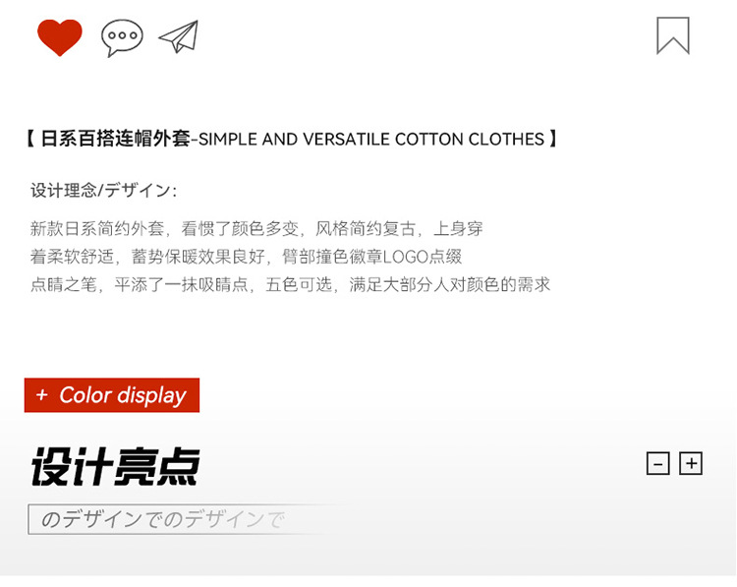Collapse section with the minus box icon
Image resolution: width=737 pixels, height=587 pixels.
coord(658,464)
